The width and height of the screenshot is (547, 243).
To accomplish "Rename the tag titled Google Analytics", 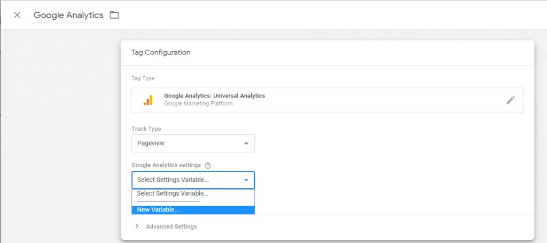I will coord(68,15).
